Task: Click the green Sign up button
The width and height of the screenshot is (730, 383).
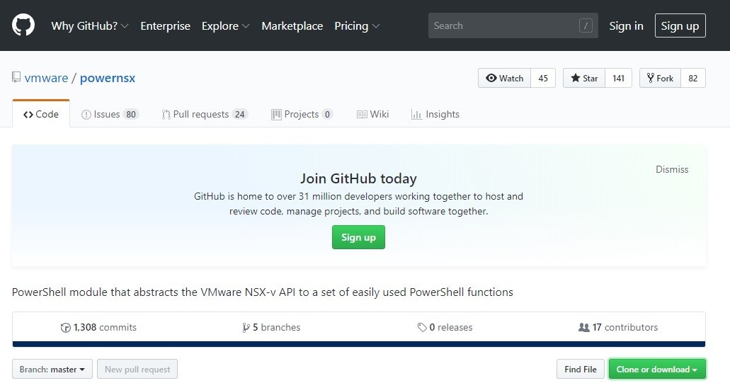Action: click(x=358, y=237)
